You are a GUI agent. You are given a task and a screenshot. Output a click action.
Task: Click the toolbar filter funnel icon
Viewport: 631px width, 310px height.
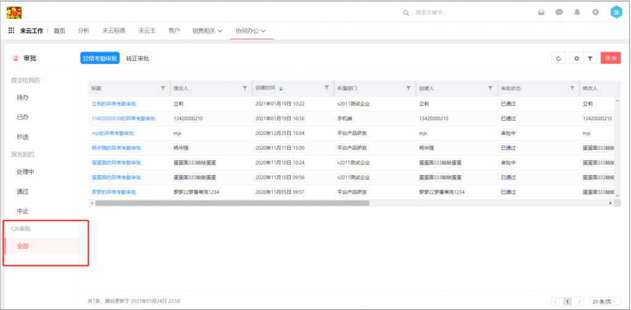point(590,58)
